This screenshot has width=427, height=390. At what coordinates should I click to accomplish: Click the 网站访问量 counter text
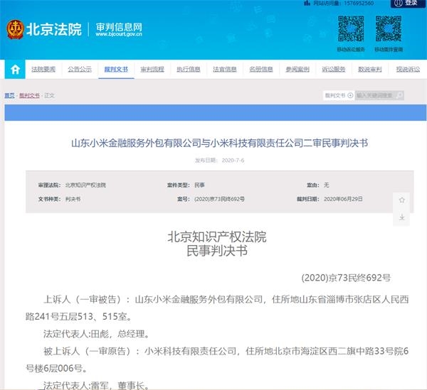[x=344, y=3]
